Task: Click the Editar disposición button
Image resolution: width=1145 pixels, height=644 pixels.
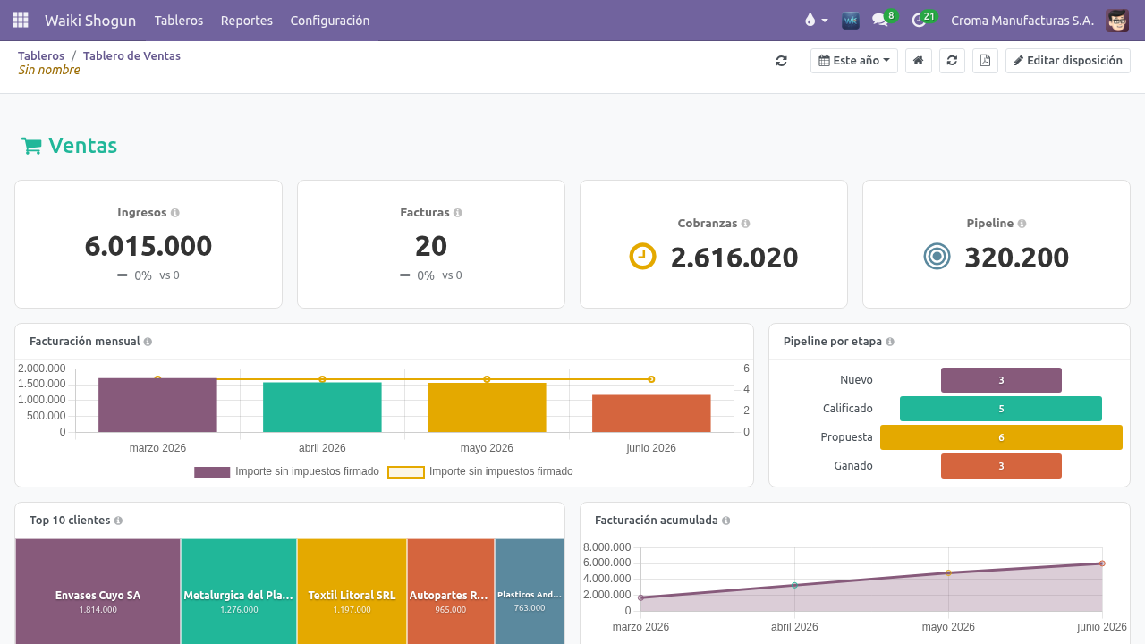Action: click(1068, 61)
